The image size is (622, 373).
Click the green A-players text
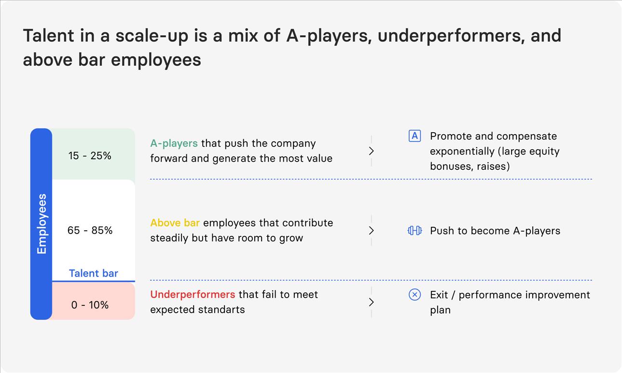tap(174, 143)
